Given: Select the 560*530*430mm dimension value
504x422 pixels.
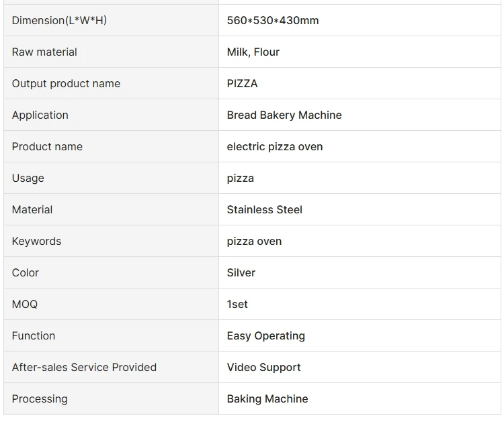Looking at the screenshot, I should pos(273,21).
